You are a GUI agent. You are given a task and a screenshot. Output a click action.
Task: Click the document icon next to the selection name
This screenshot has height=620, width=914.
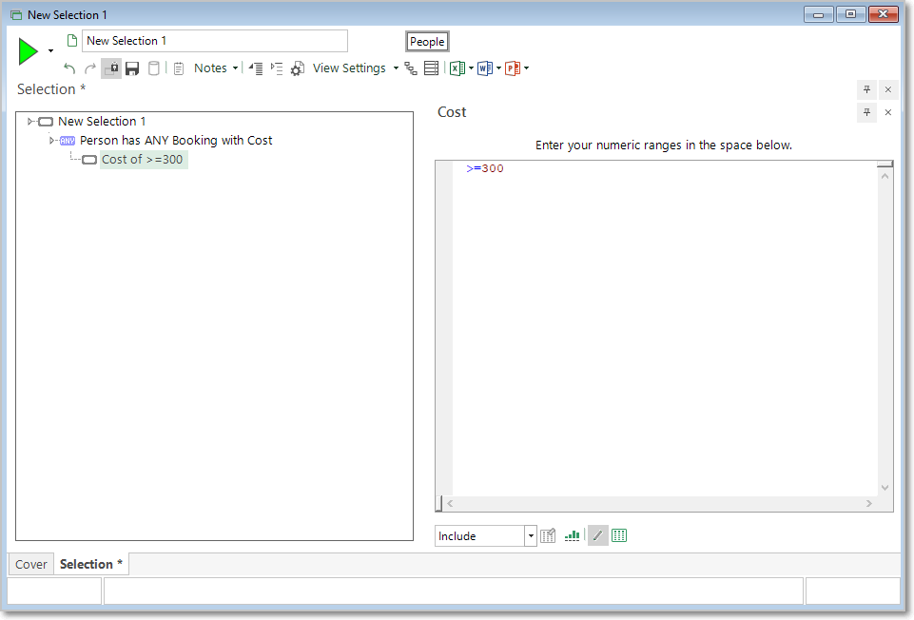pos(72,41)
